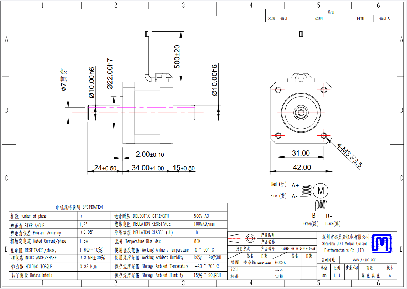The image size is (407, 289).
Task: Select the 500±20 cable length dimension
Action: tap(177, 56)
